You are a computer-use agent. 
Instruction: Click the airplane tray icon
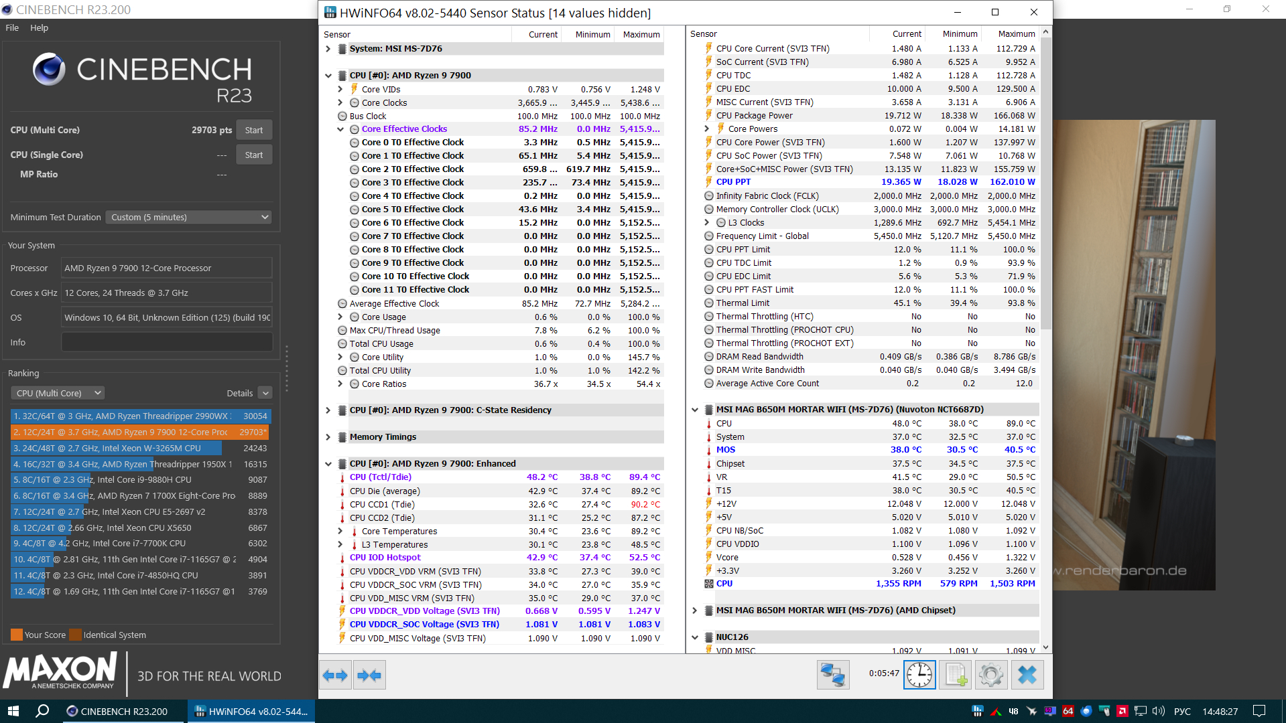click(1031, 711)
